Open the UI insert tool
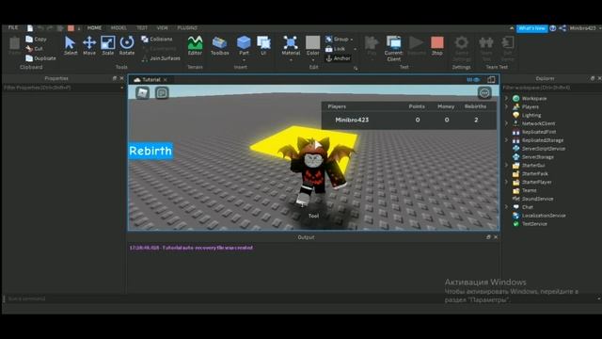The height and width of the screenshot is (339, 602). pyautogui.click(x=263, y=45)
